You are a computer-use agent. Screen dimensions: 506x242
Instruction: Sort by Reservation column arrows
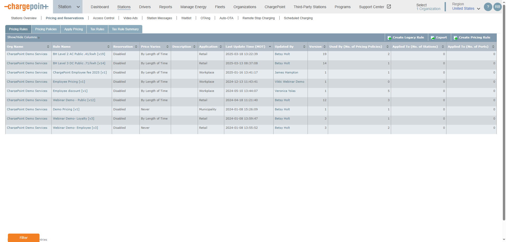pyautogui.click(x=136, y=47)
